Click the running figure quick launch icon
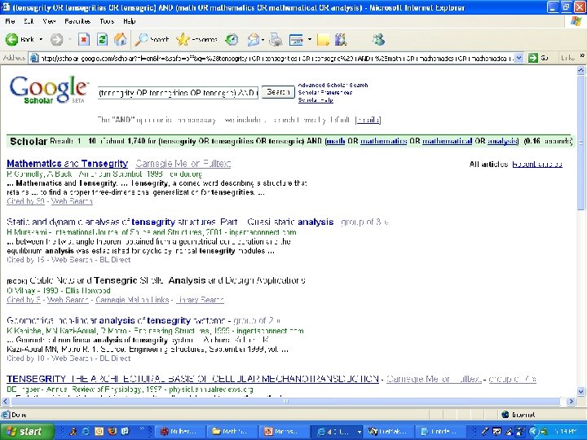 (73, 431)
